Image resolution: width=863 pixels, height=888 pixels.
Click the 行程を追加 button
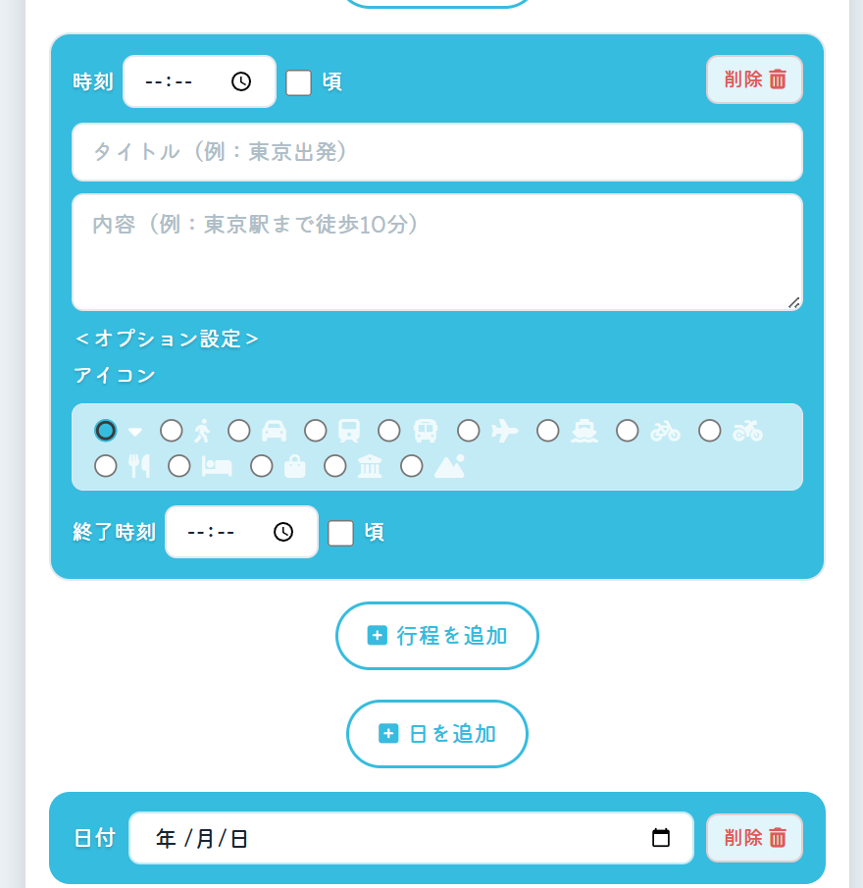(x=437, y=636)
